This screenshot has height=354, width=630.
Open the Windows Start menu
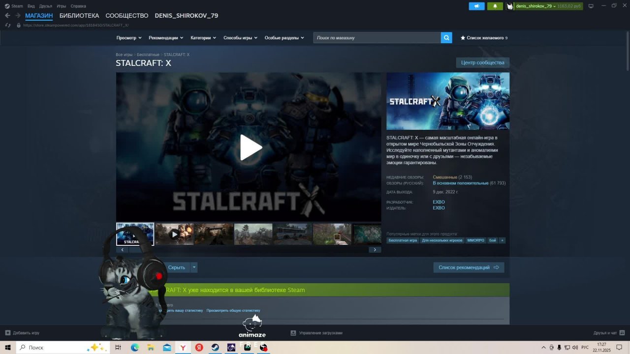coord(8,348)
